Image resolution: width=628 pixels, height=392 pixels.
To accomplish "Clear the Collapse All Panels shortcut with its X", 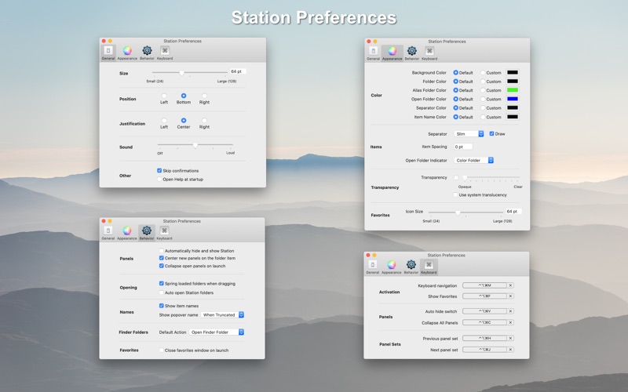I will (x=511, y=322).
